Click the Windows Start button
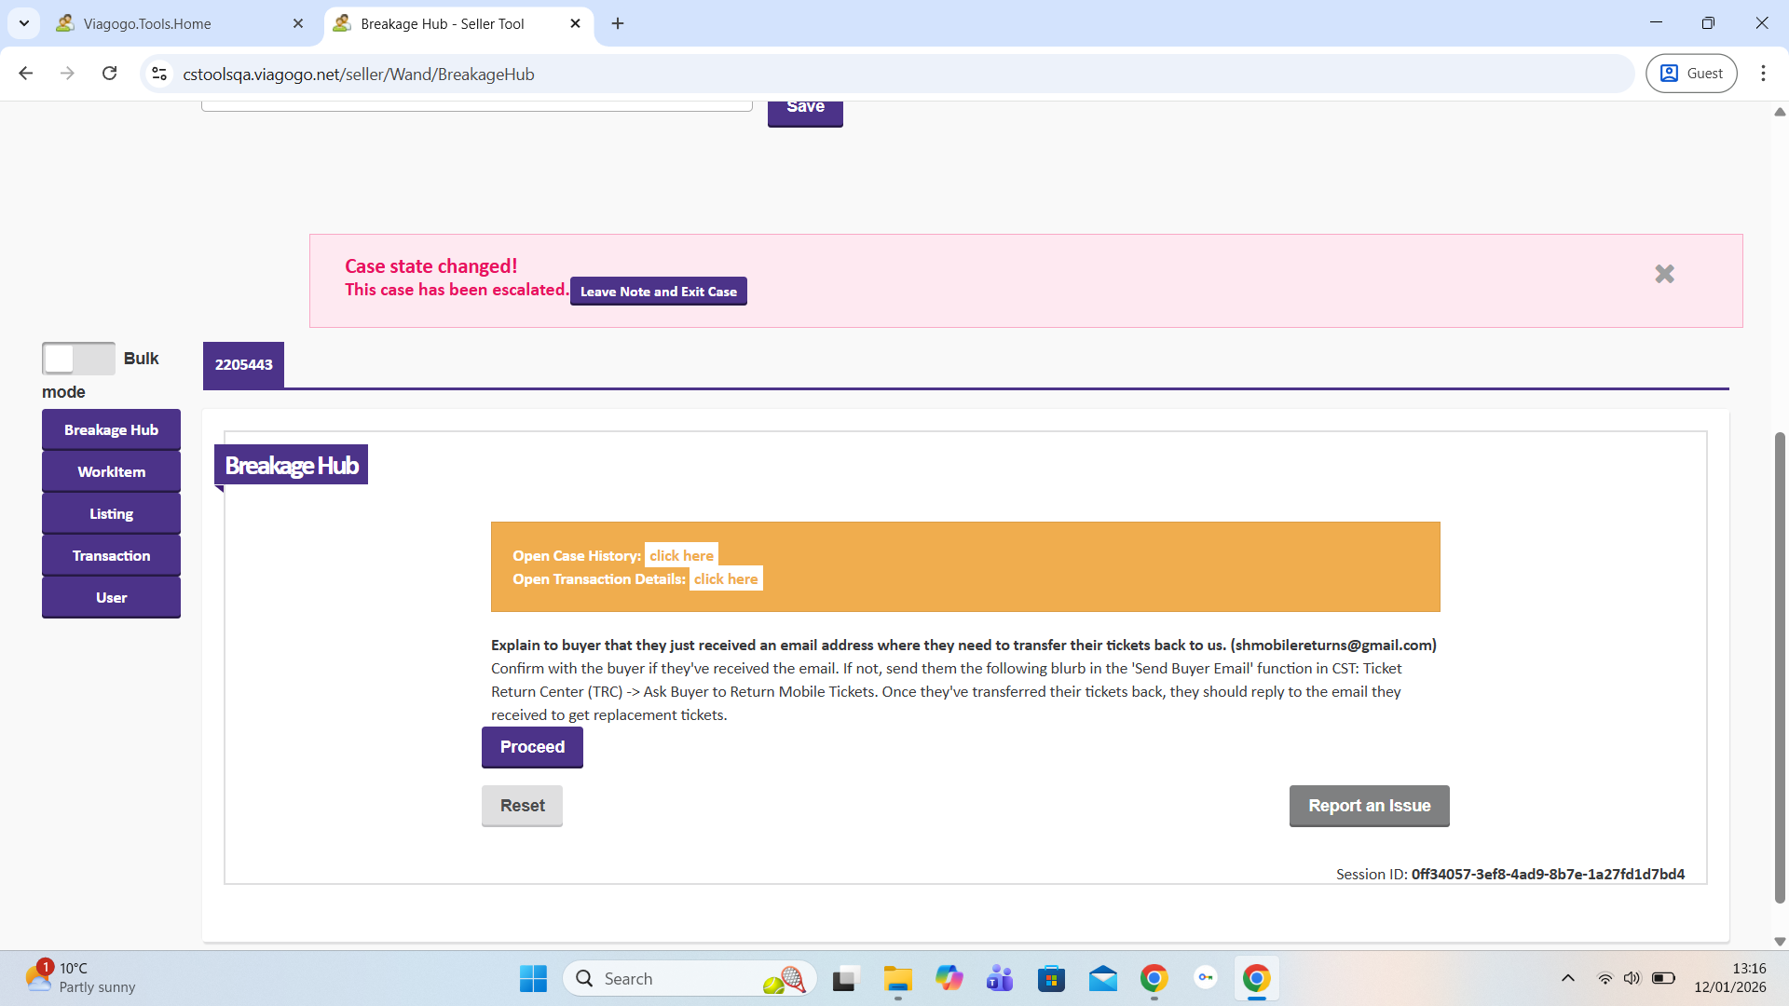Viewport: 1789px width, 1006px height. point(533,978)
